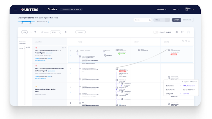This screenshot has width=212, height=119.
Task: Click Expand in the device popup
Action: pyautogui.click(x=185, y=82)
